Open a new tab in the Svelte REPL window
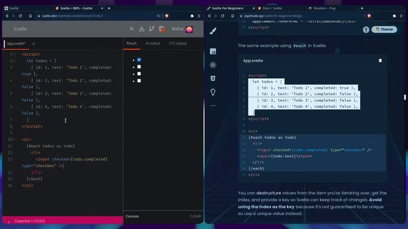Image resolution: width=408 pixels, height=229 pixels. [109, 8]
